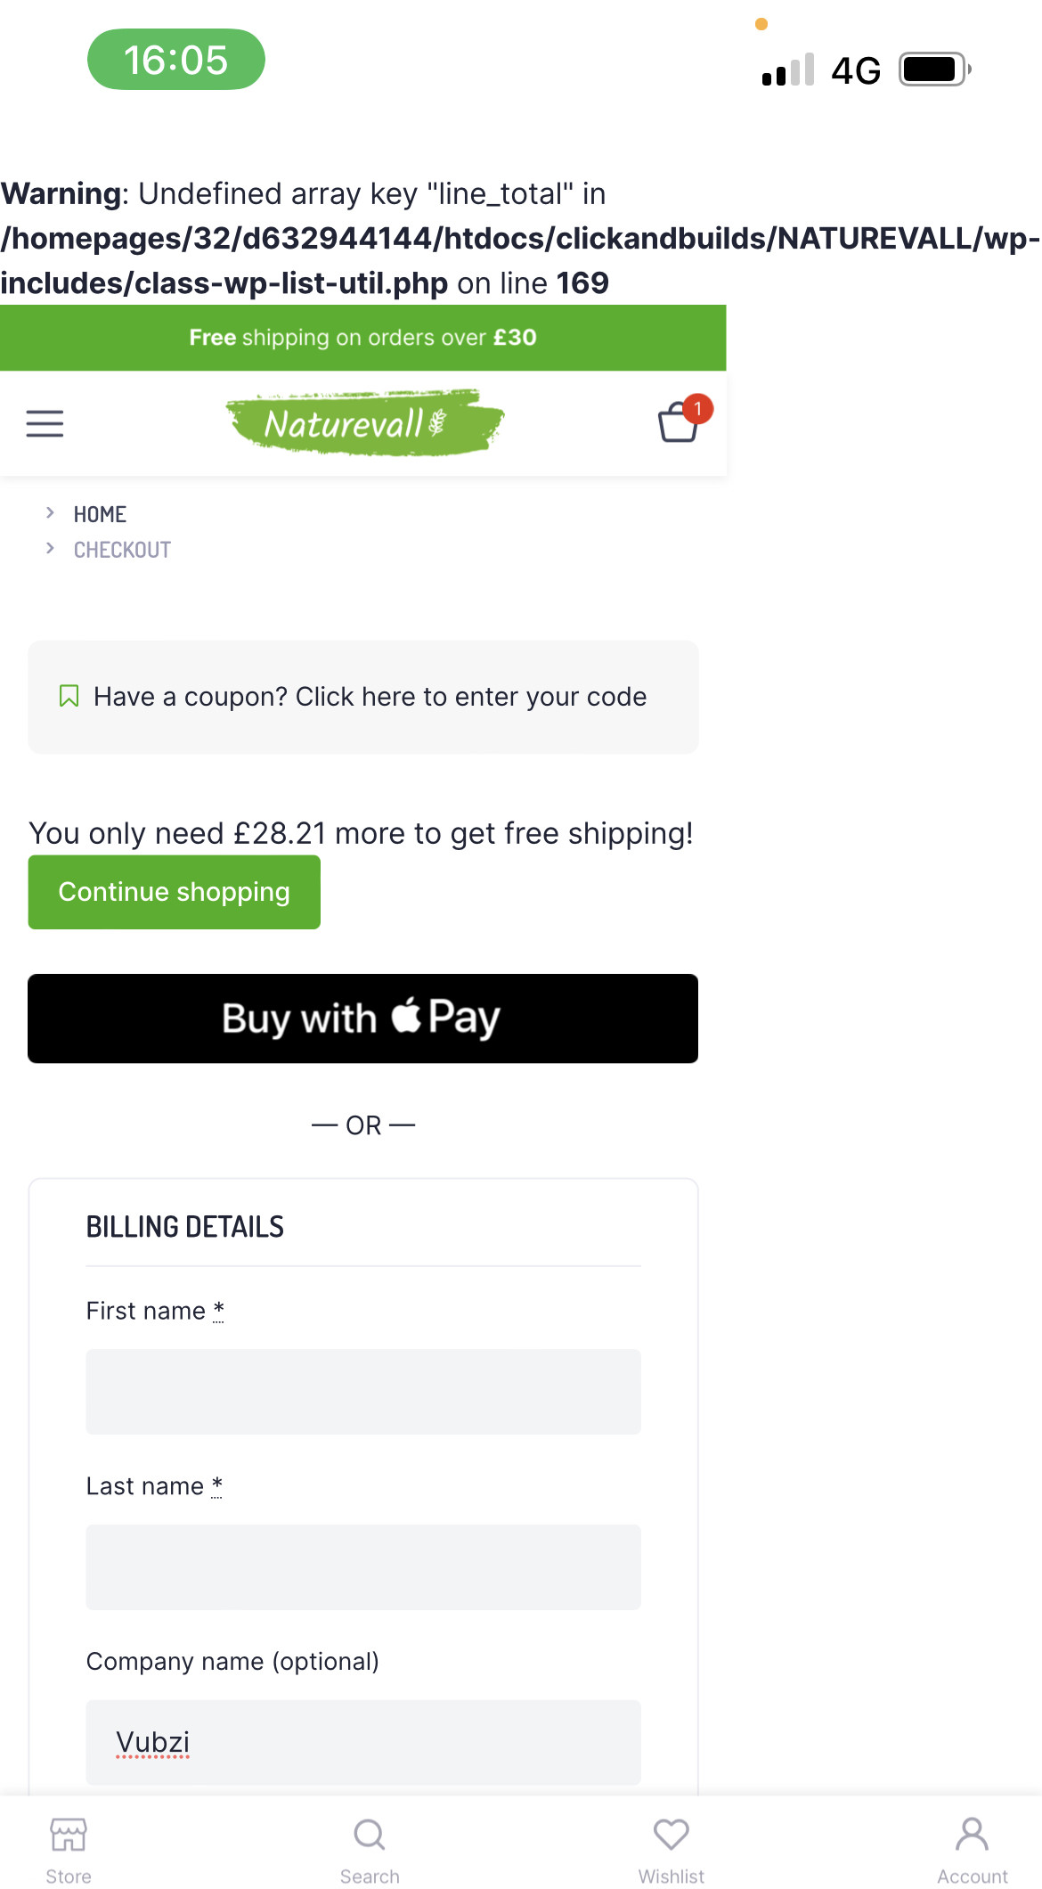Open the Account profile icon
Screen dimensions: 1042x1889
(973, 1834)
